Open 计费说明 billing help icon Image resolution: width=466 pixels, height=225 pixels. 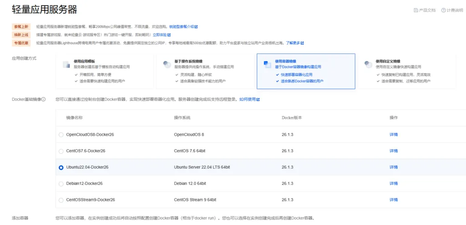[x=443, y=10]
